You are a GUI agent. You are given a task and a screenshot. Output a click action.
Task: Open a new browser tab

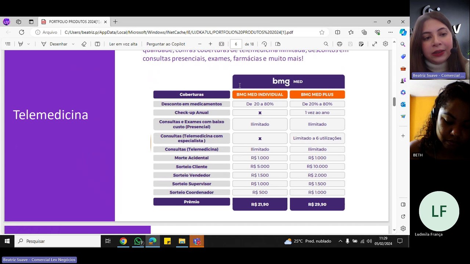(x=115, y=22)
